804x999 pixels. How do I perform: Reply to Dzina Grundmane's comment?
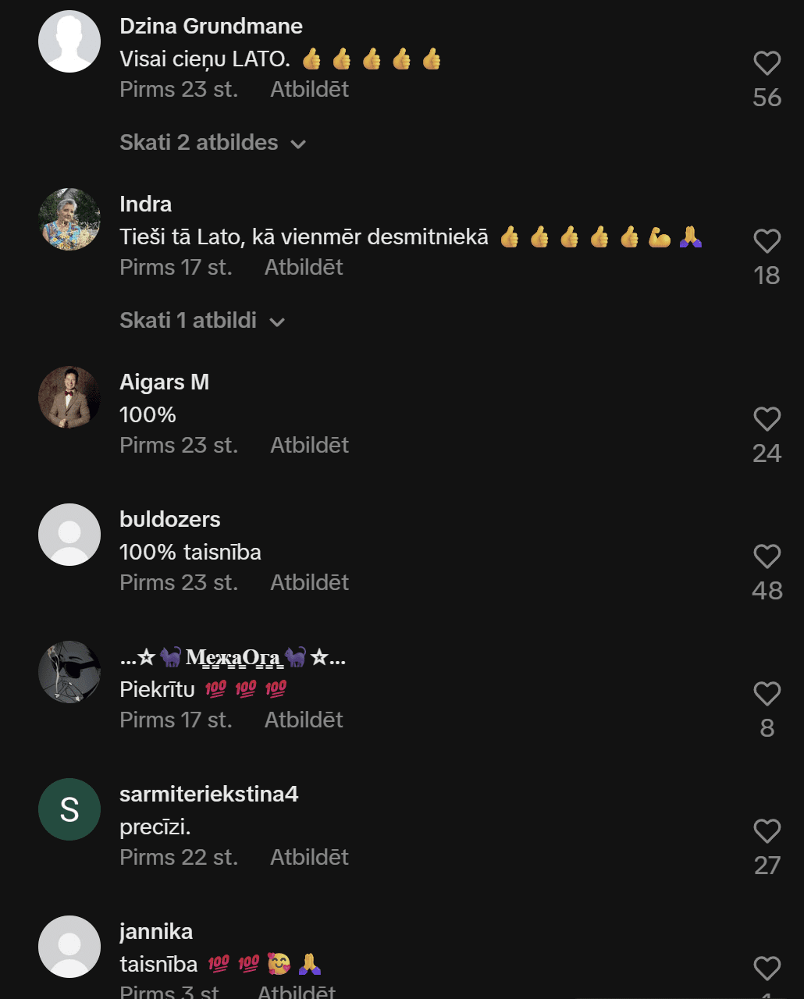point(309,90)
